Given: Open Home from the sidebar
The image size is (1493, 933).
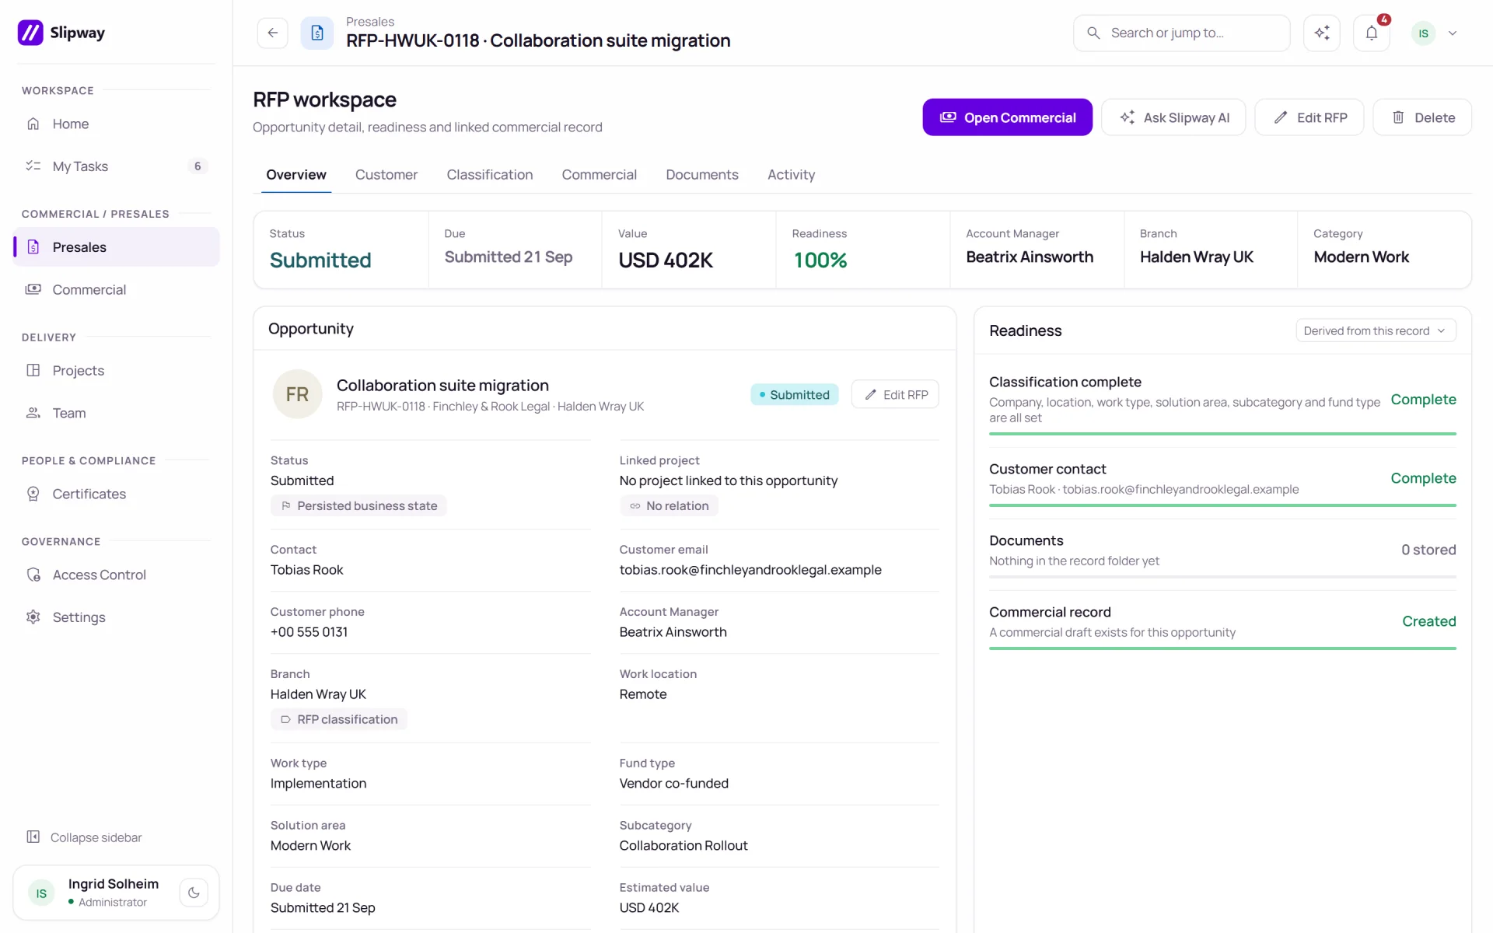Looking at the screenshot, I should click(x=116, y=124).
